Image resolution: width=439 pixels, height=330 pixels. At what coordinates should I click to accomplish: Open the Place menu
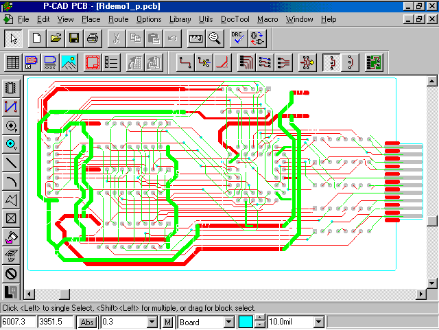pos(91,19)
